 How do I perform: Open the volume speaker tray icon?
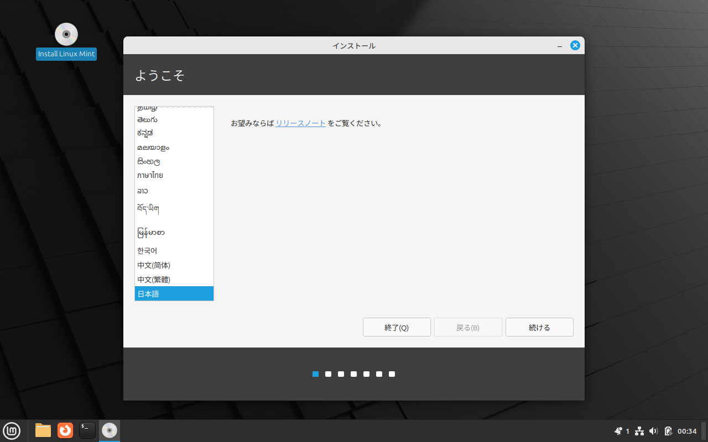point(653,431)
